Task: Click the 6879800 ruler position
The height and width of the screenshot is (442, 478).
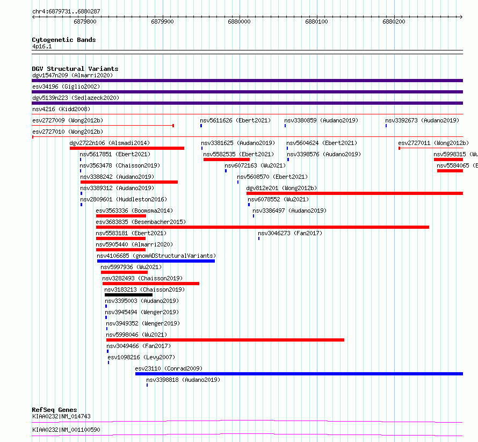Action: point(85,21)
